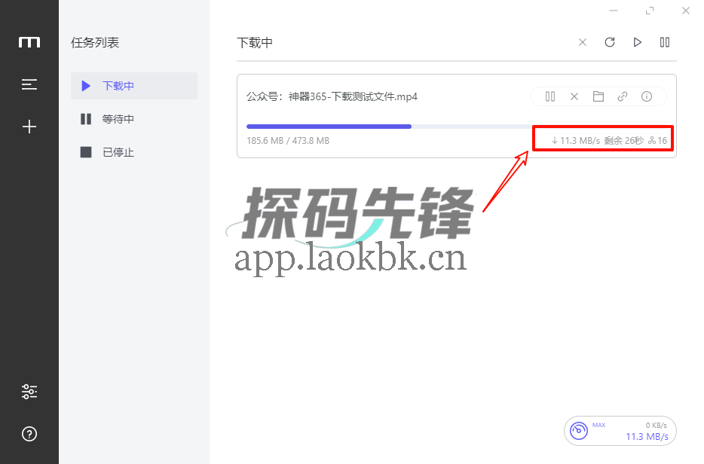The image size is (704, 464).
Task: Copy link of the mp4 task
Action: [623, 96]
